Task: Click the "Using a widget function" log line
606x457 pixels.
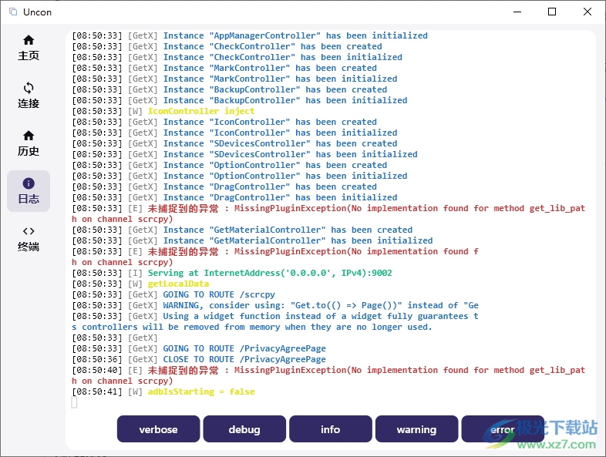Action: tap(275, 322)
